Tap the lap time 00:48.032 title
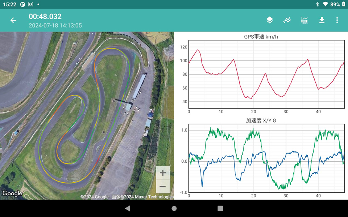This screenshot has width=348, height=217. [45, 16]
